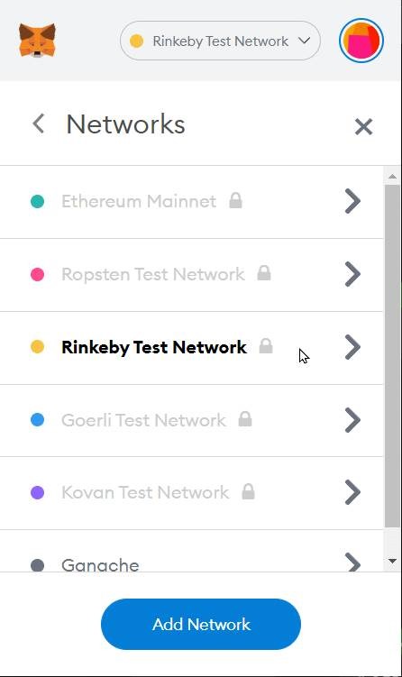
Task: Click lock icon beside Rinkeby Test Network
Action: coord(266,346)
